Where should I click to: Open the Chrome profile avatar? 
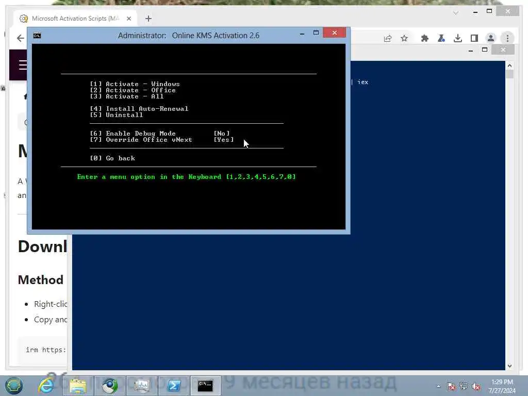coord(491,38)
